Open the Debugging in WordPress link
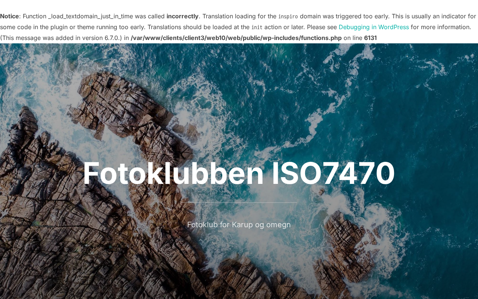478x299 pixels. 373,27
